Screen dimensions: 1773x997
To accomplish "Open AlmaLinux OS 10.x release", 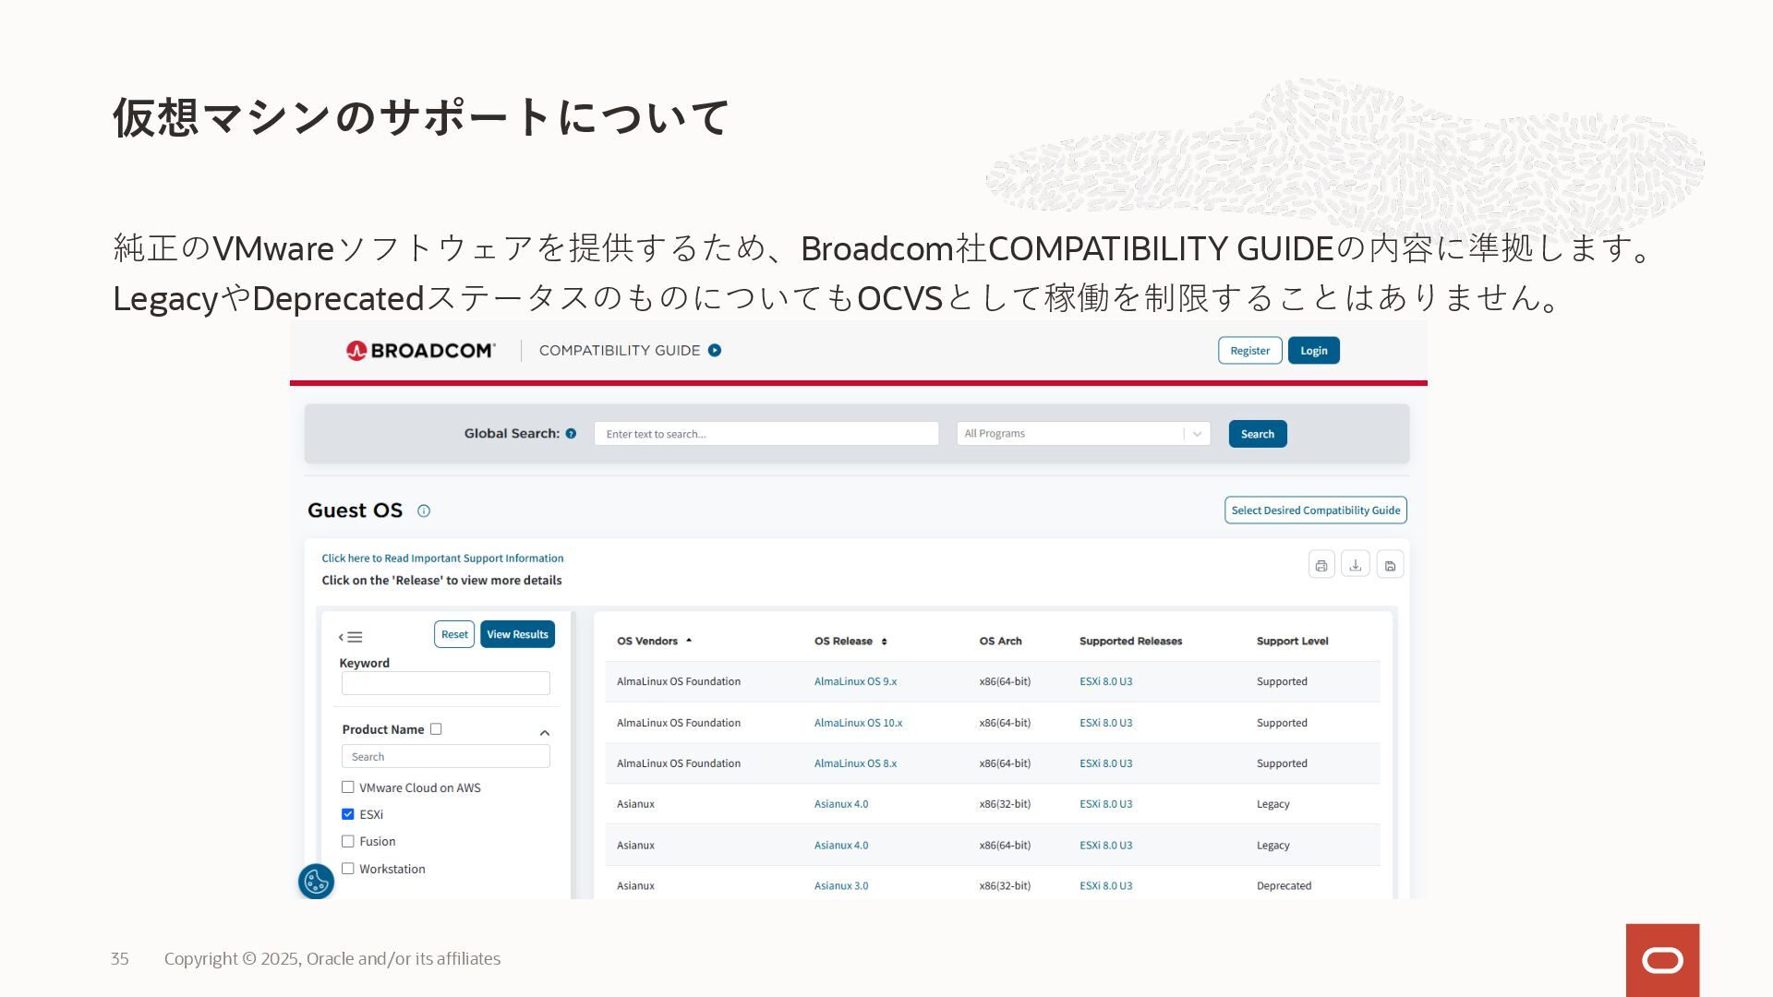I will [858, 723].
